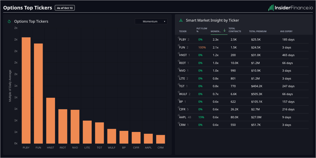Click the $31.0K premium for HNST

(256, 55)
